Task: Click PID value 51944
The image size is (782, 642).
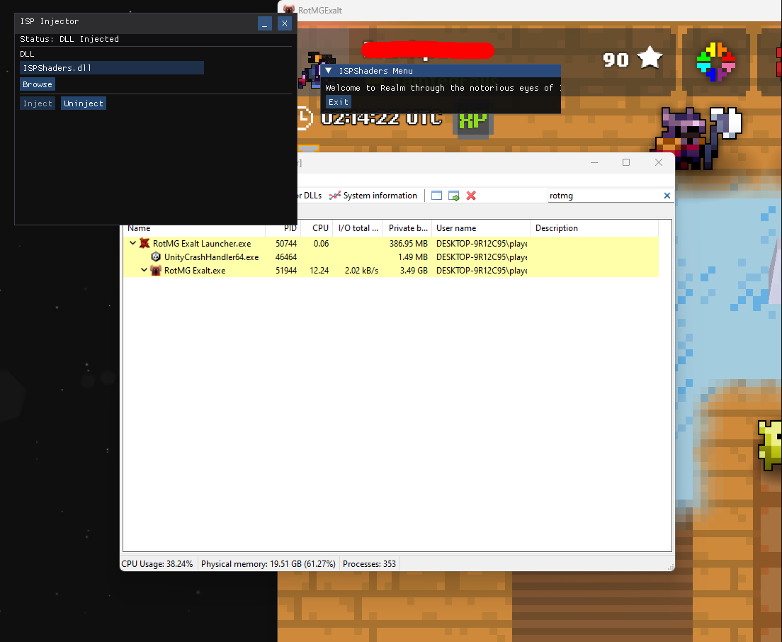Action: [x=286, y=271]
